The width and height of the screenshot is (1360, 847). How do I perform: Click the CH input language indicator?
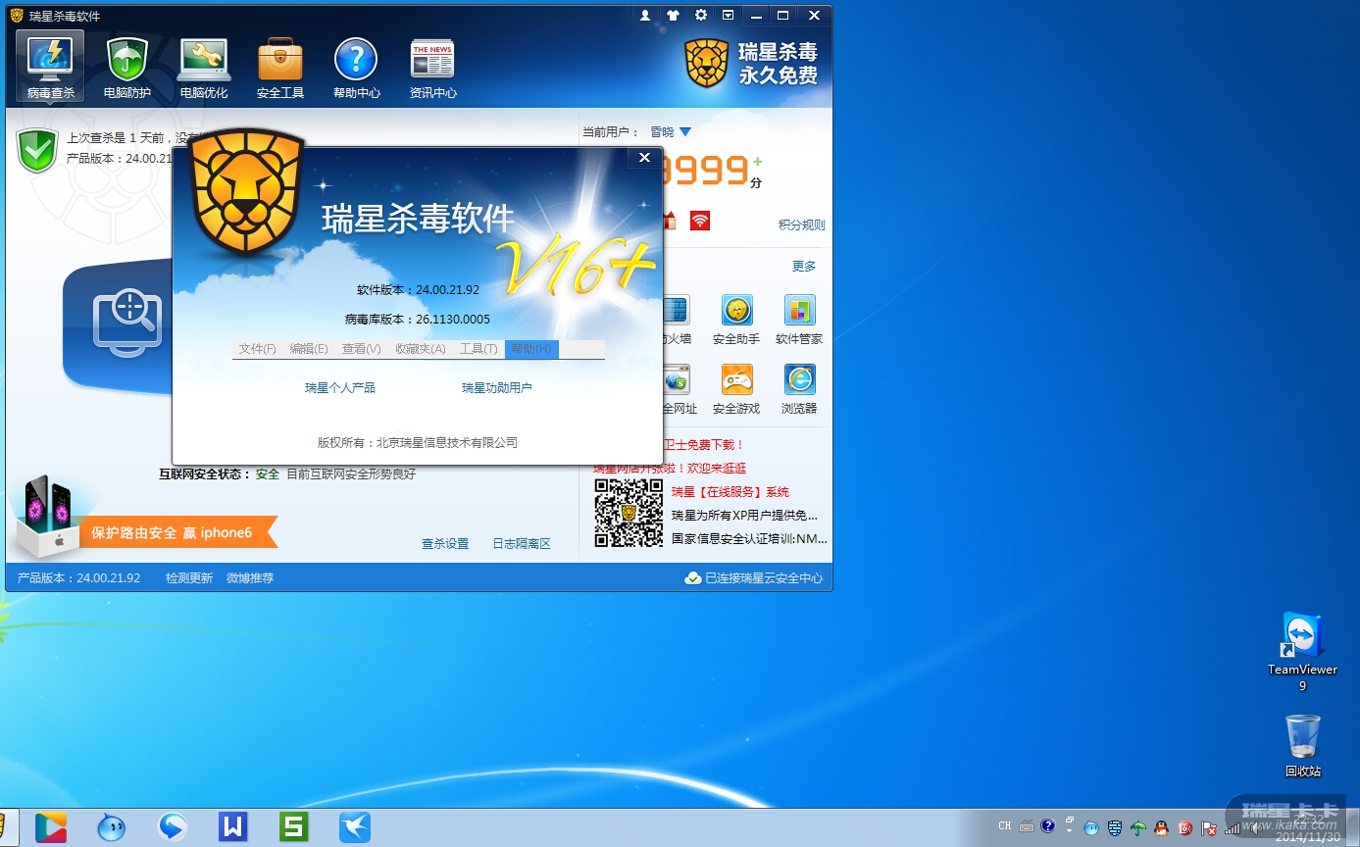(1005, 826)
